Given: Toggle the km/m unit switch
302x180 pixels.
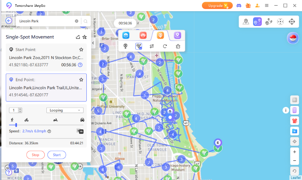Looking at the screenshot, I should [x=80, y=131].
